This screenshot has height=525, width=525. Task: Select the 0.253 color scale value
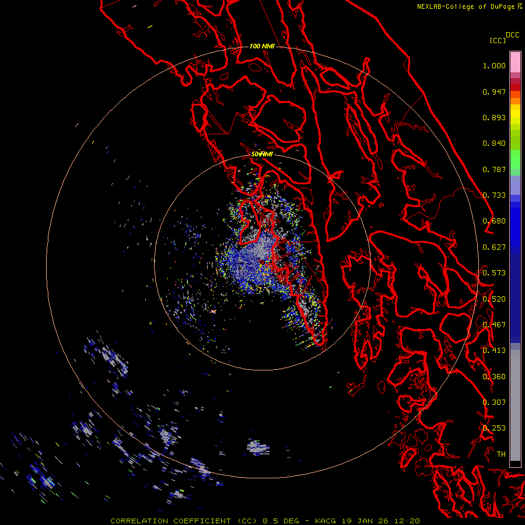coord(494,428)
